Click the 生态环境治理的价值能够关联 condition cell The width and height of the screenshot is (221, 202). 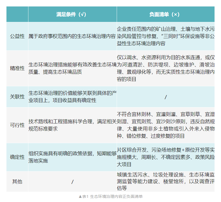tap(72, 97)
